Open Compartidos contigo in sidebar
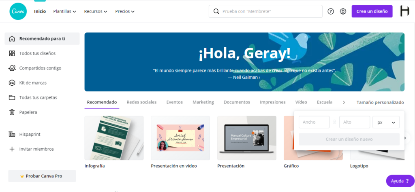The image size is (415, 192). (42, 68)
